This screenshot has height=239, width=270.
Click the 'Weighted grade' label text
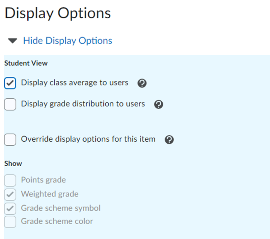[50, 194]
